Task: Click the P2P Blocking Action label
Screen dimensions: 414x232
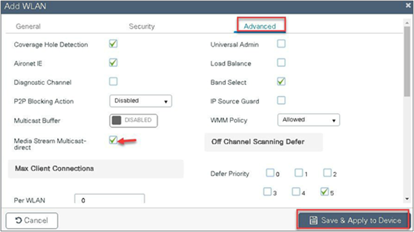Action: pyautogui.click(x=44, y=101)
